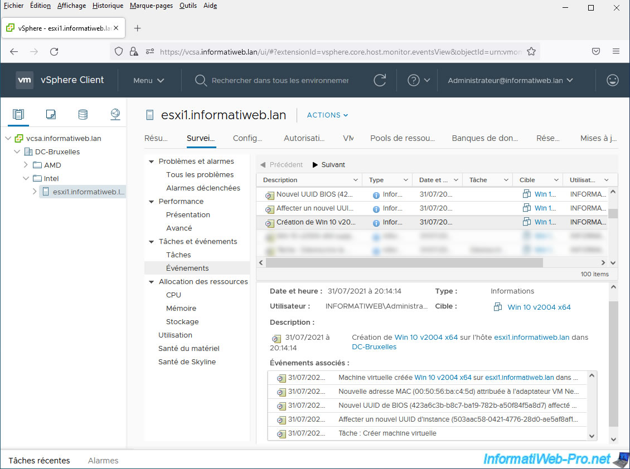Open Storage inventory view icon
Image resolution: width=630 pixels, height=469 pixels.
point(83,114)
